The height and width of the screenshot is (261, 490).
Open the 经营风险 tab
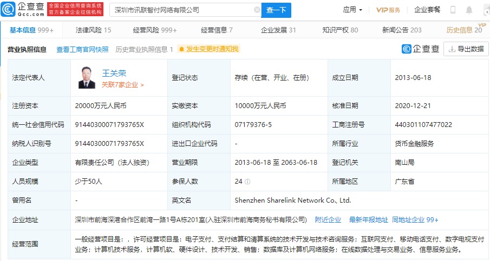(155, 30)
